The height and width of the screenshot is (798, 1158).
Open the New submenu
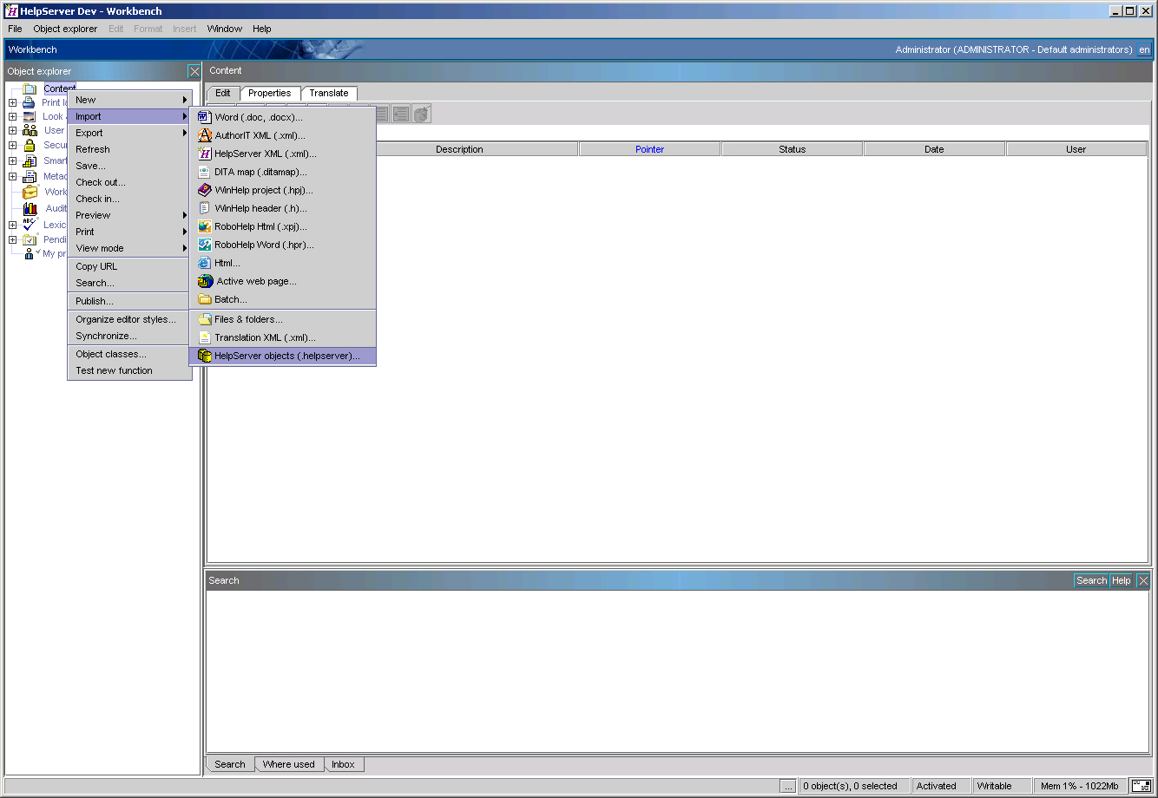click(129, 100)
